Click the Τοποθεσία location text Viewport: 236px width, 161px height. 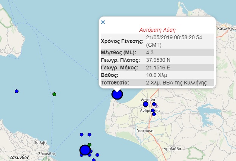pyautogui.click(x=176, y=83)
